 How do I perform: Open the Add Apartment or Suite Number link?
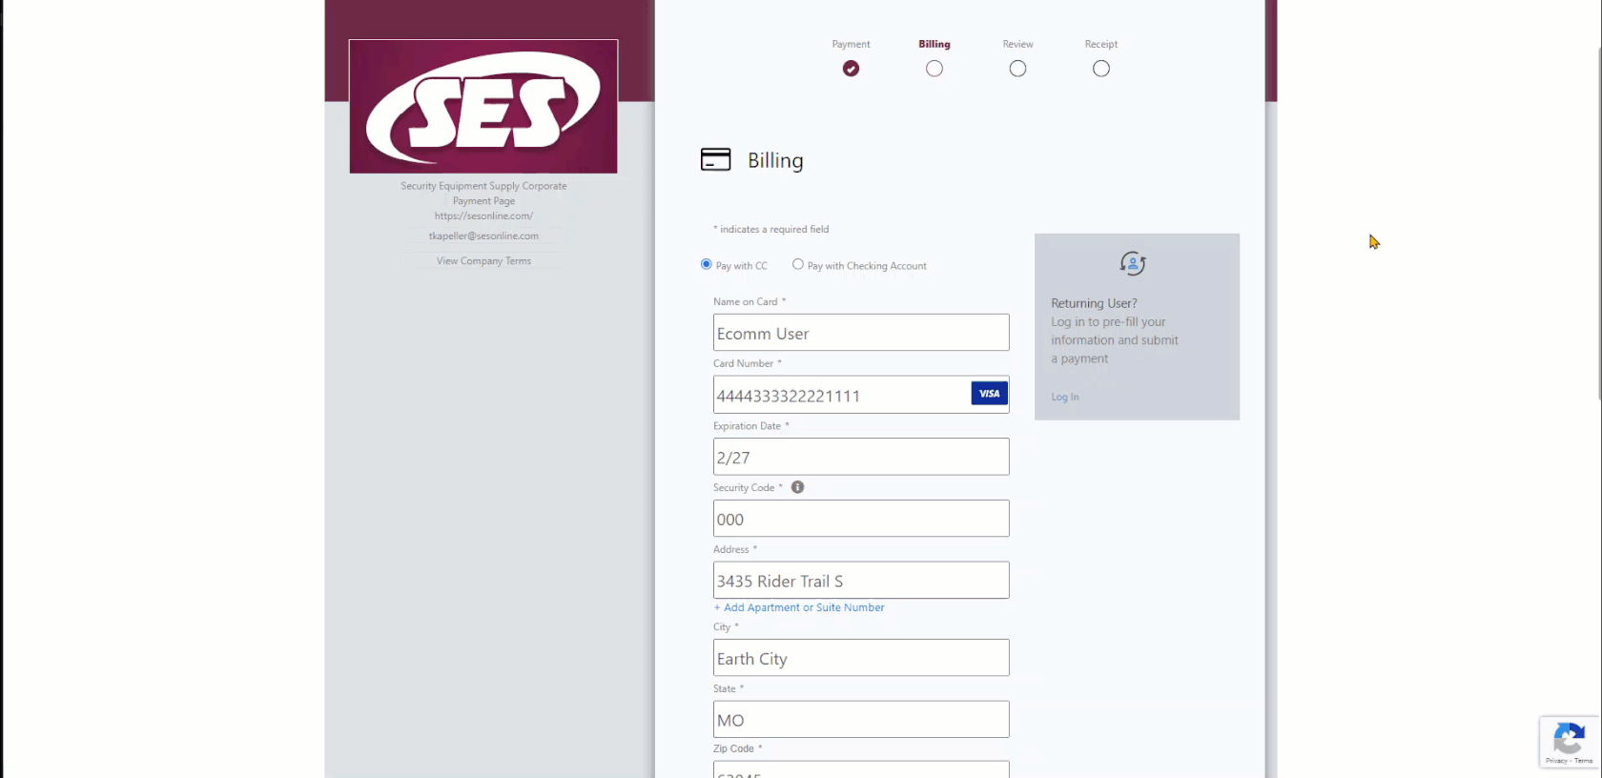click(799, 607)
